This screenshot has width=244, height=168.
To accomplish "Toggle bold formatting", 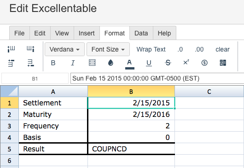I will [53, 63].
